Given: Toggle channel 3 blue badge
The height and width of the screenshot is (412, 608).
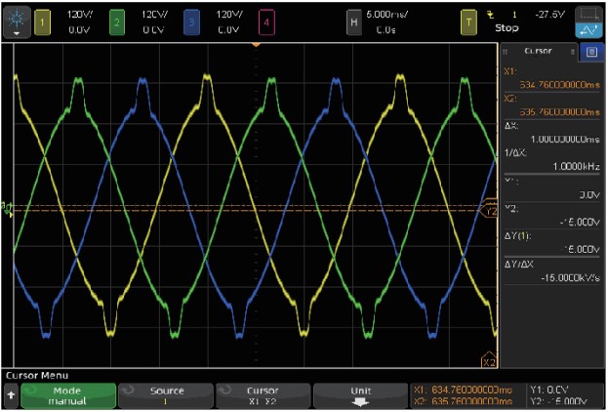Looking at the screenshot, I should (192, 20).
